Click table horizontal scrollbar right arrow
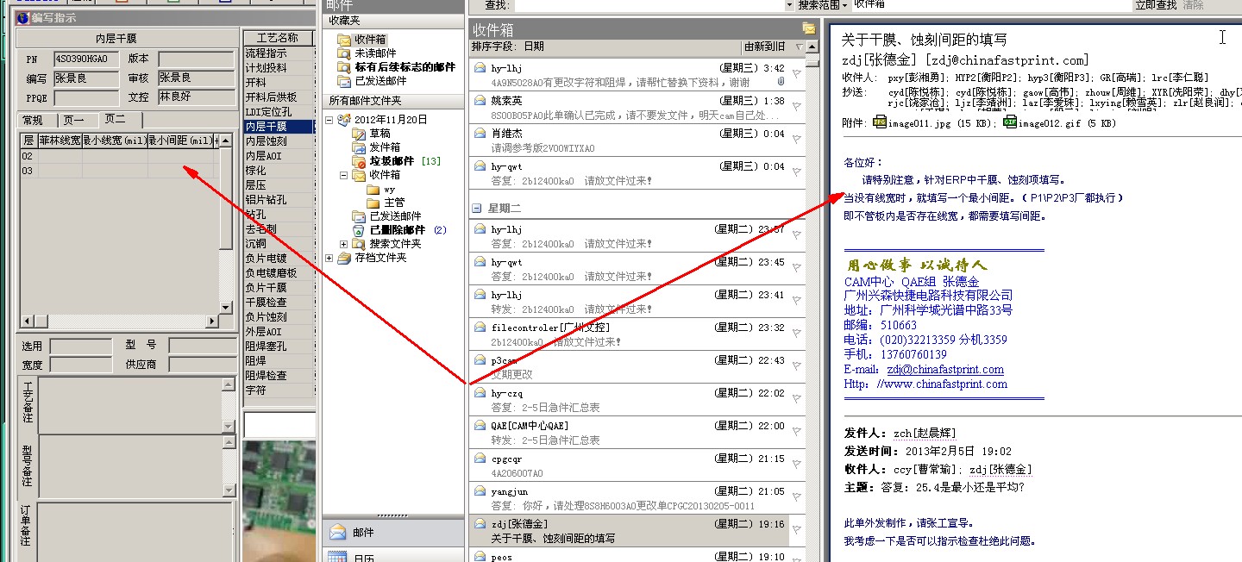 [x=210, y=321]
